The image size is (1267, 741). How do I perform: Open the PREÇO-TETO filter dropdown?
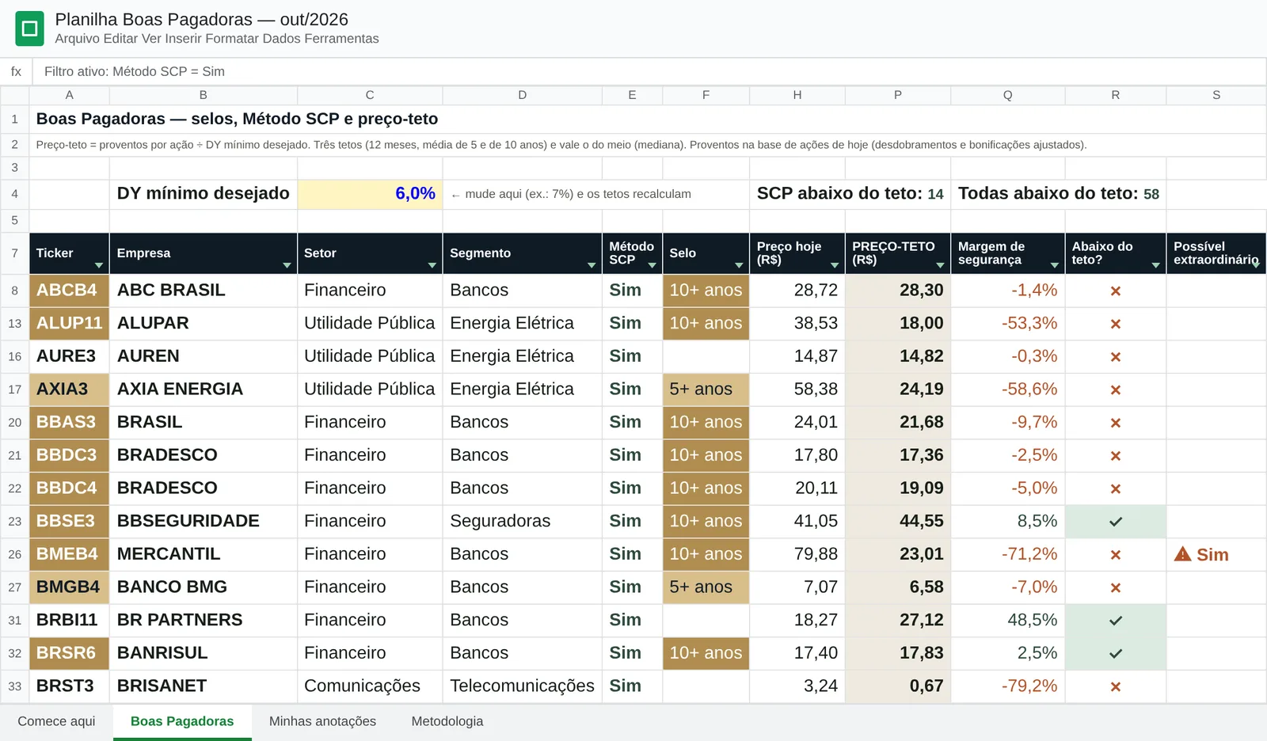(940, 265)
